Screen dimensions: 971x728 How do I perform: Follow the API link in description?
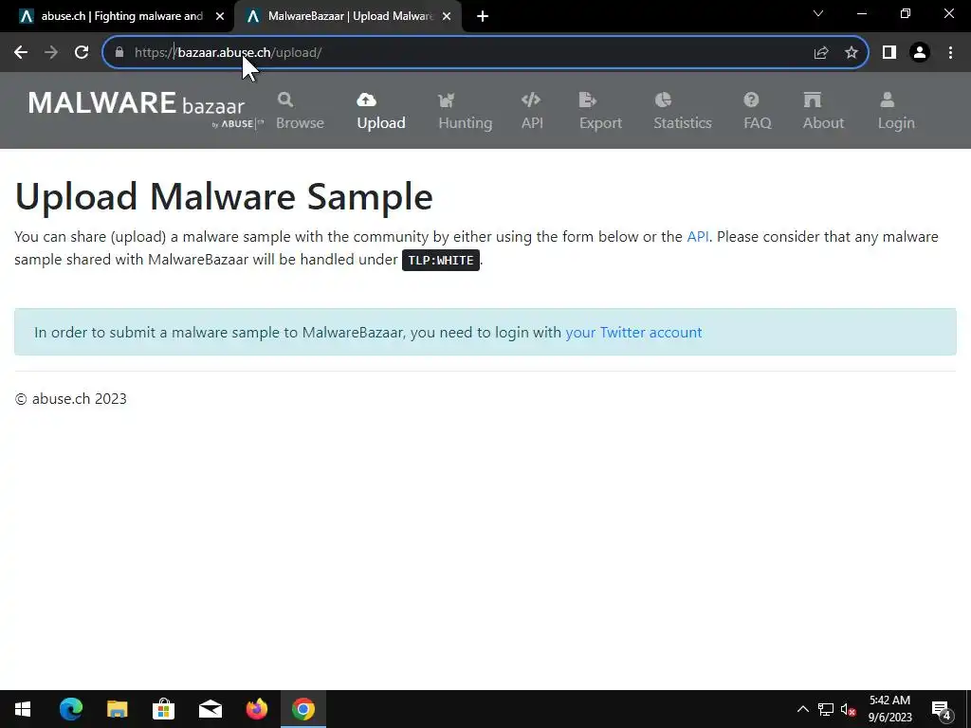[697, 236]
